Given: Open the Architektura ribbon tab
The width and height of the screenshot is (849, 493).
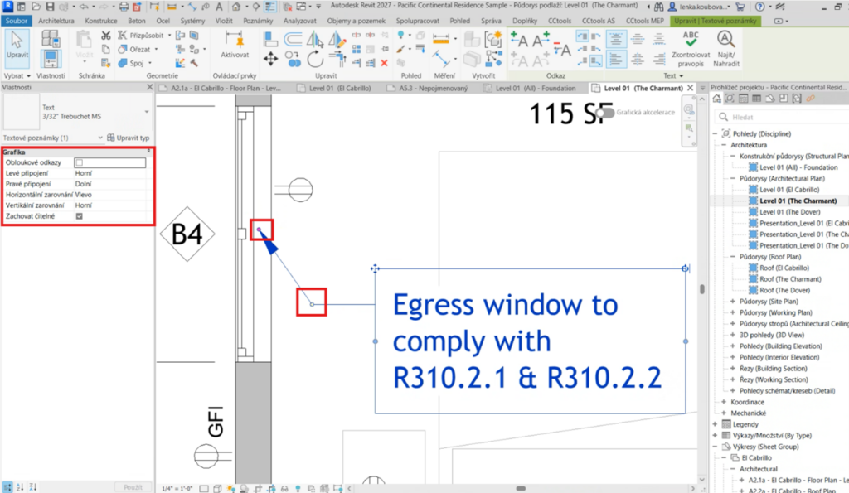Looking at the screenshot, I should pos(56,19).
